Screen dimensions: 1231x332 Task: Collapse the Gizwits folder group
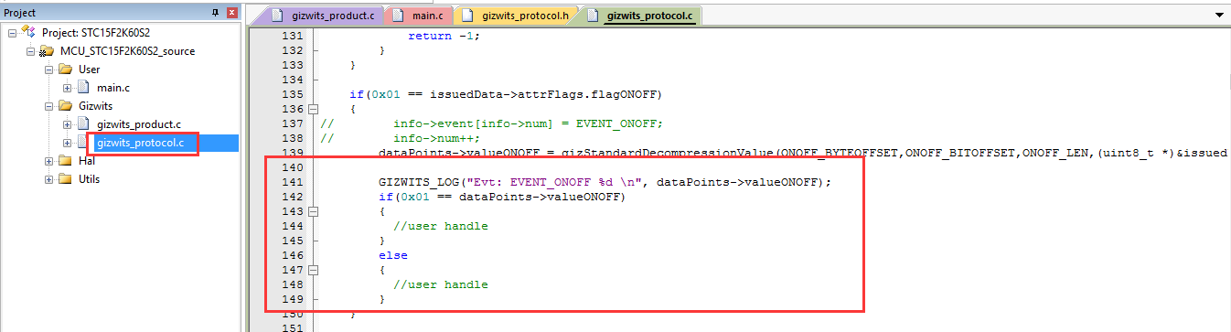[x=48, y=105]
